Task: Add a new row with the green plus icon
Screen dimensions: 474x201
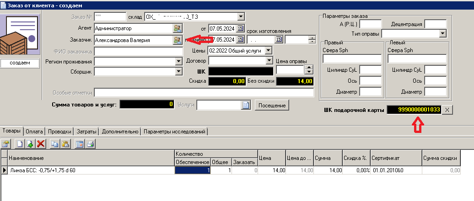Action: (x=30, y=144)
